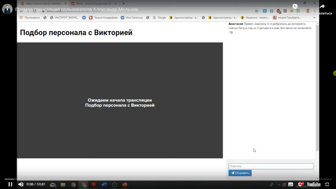Open OBS Studio on the taskbar

click(114, 185)
